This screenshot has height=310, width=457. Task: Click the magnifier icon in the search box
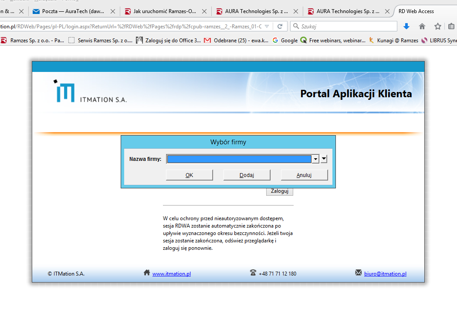click(x=295, y=26)
